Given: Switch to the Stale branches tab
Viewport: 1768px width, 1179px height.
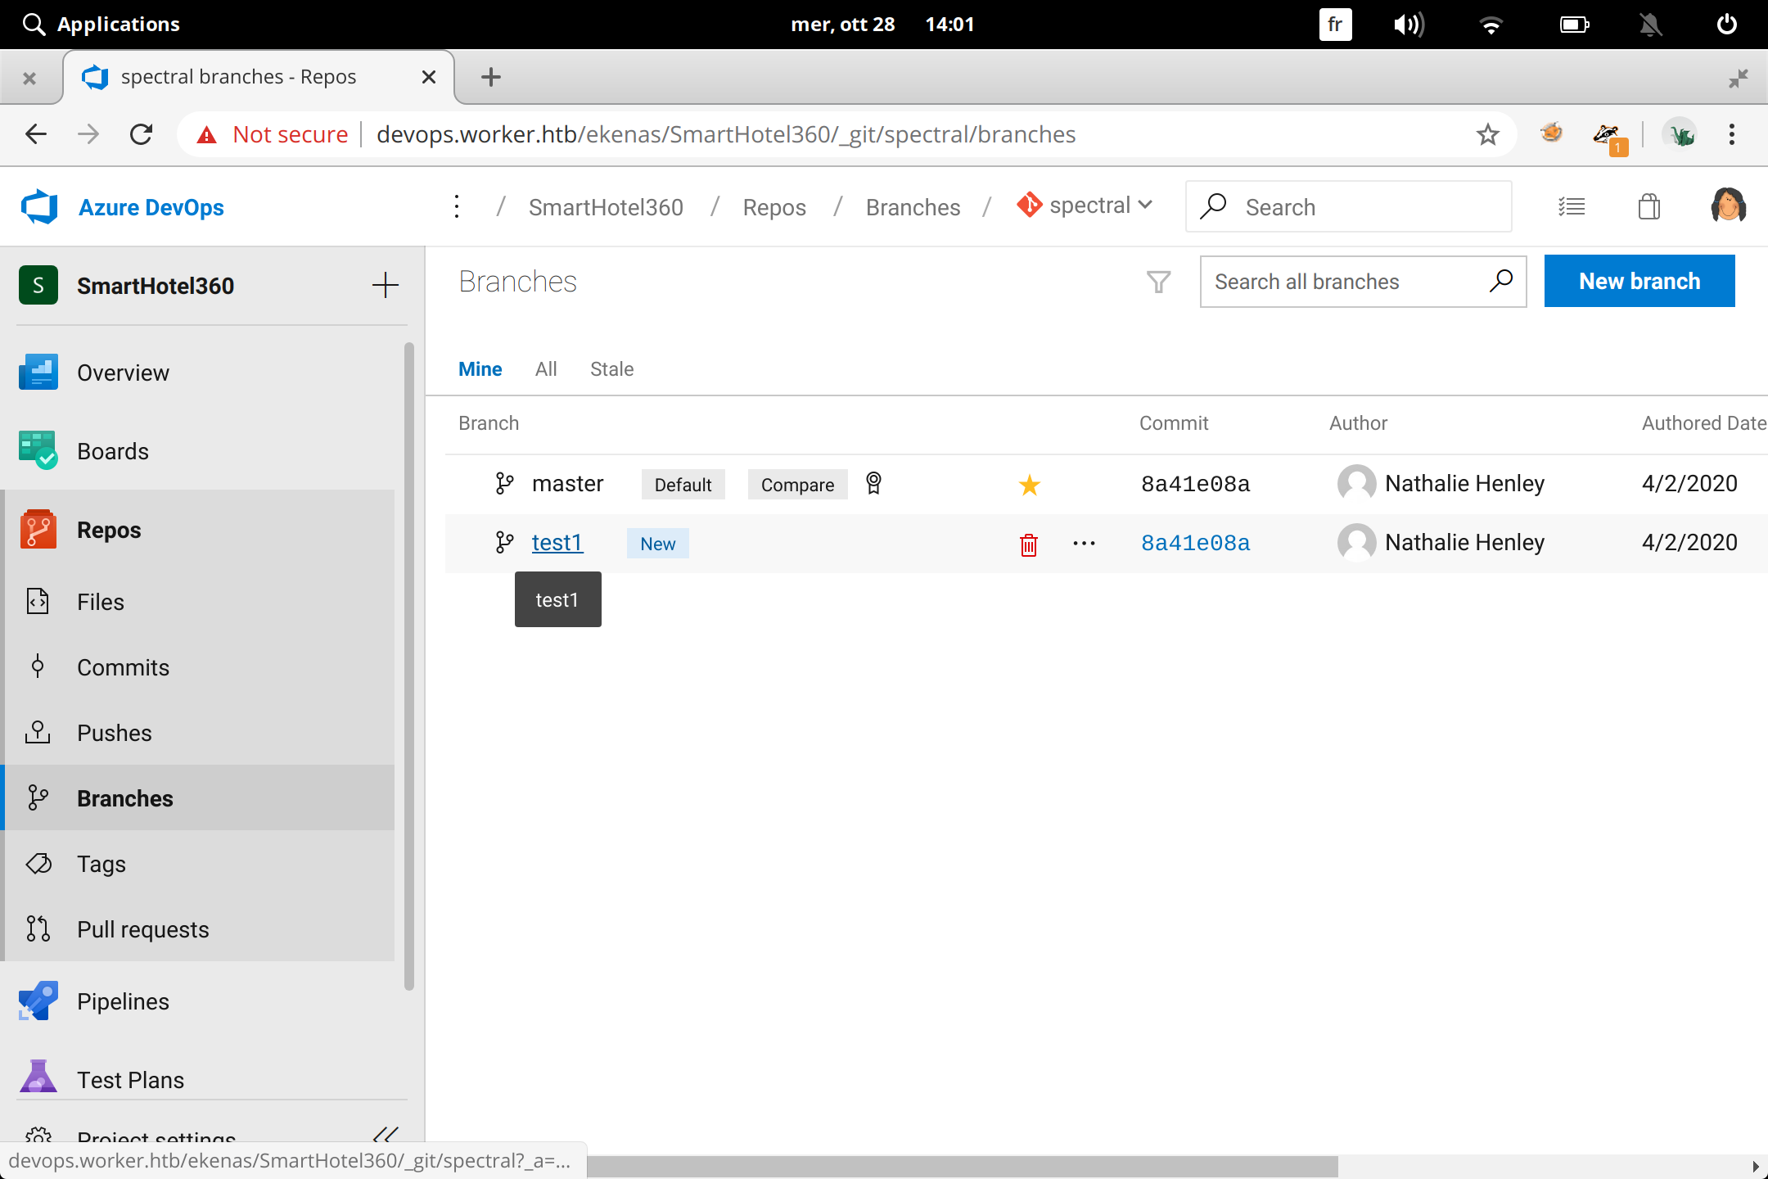Looking at the screenshot, I should coord(611,368).
